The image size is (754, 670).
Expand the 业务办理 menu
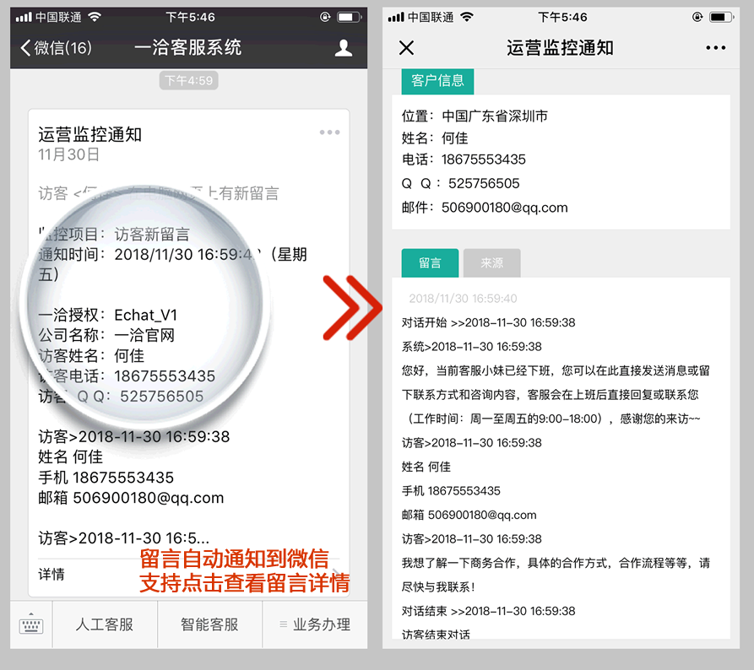pyautogui.click(x=315, y=624)
